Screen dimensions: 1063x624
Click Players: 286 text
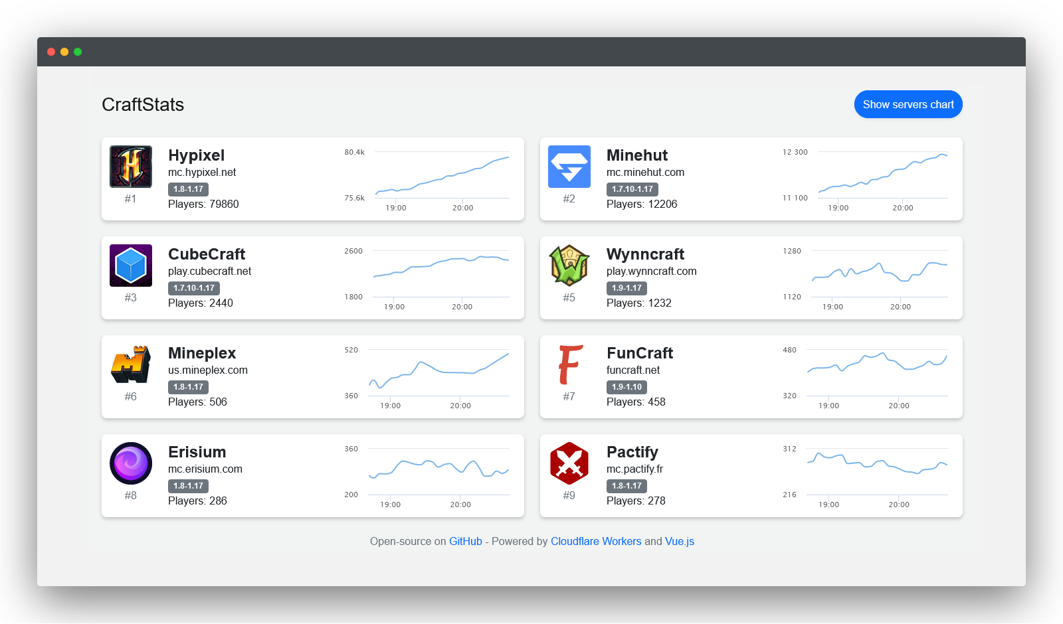coord(197,501)
